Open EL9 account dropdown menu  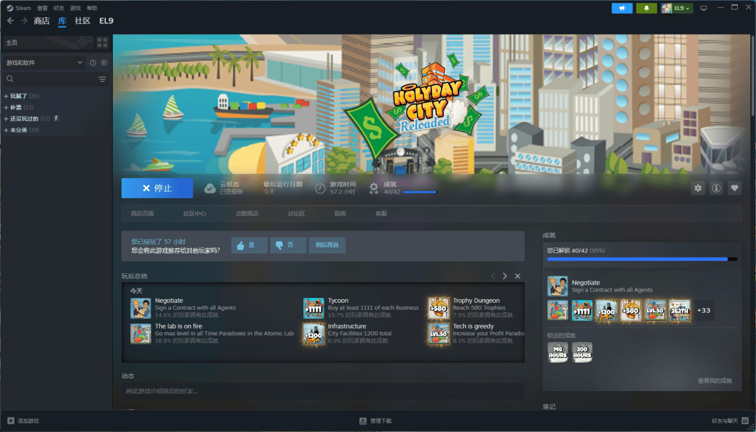pos(677,8)
